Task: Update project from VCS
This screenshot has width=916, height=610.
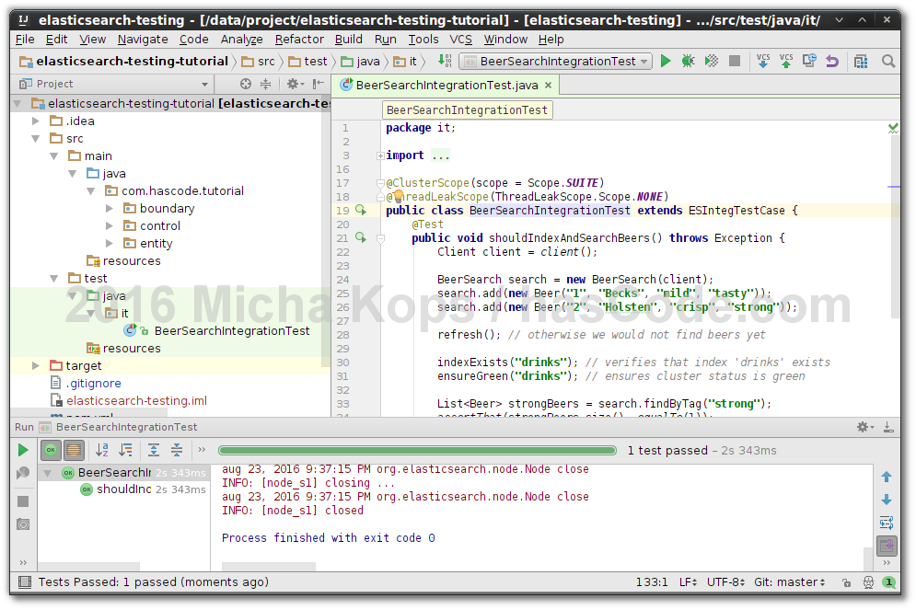Action: coord(762,61)
